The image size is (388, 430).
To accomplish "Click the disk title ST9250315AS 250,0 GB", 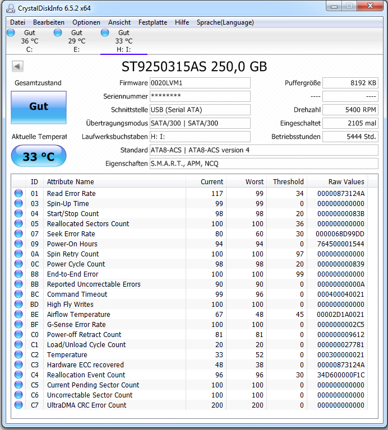I will coord(194,67).
